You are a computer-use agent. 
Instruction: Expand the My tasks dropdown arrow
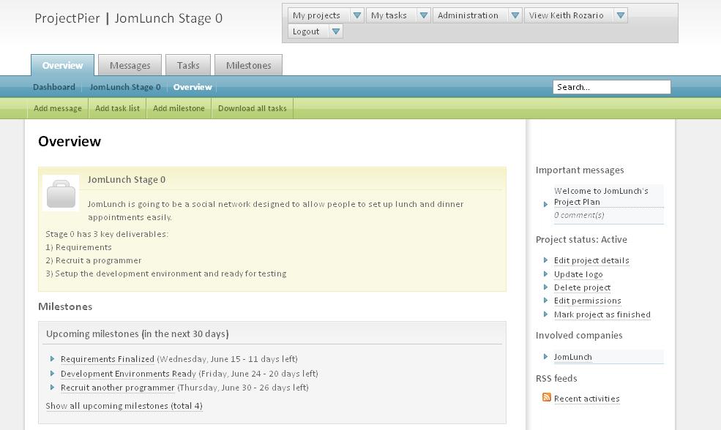tap(424, 15)
